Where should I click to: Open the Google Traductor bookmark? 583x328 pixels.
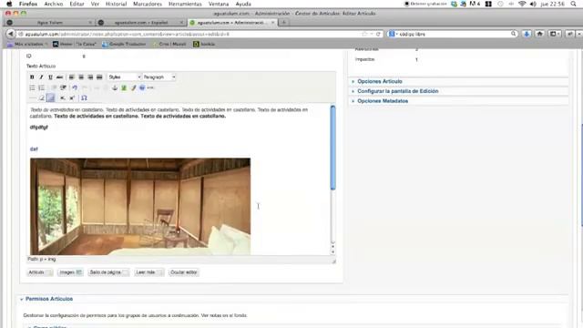pyautogui.click(x=124, y=44)
